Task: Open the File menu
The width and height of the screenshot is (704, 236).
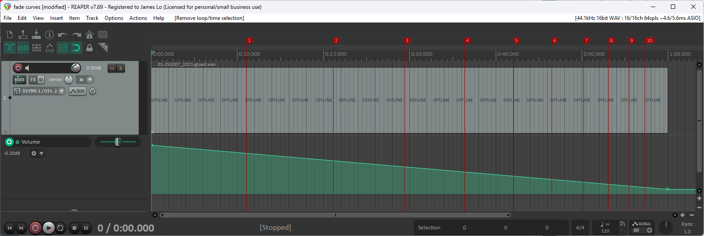Action: pos(8,18)
